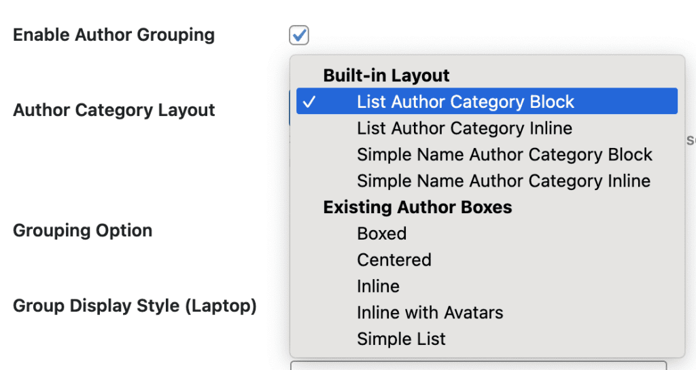Click the Grouping Option label
Image resolution: width=696 pixels, height=370 pixels.
pos(82,231)
